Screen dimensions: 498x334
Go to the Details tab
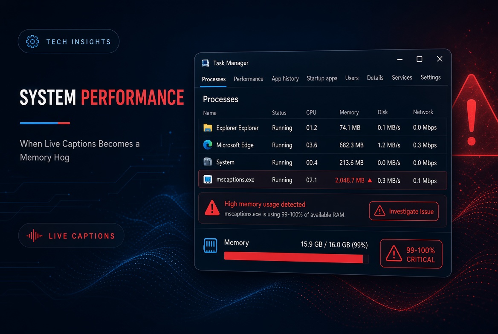click(x=375, y=78)
